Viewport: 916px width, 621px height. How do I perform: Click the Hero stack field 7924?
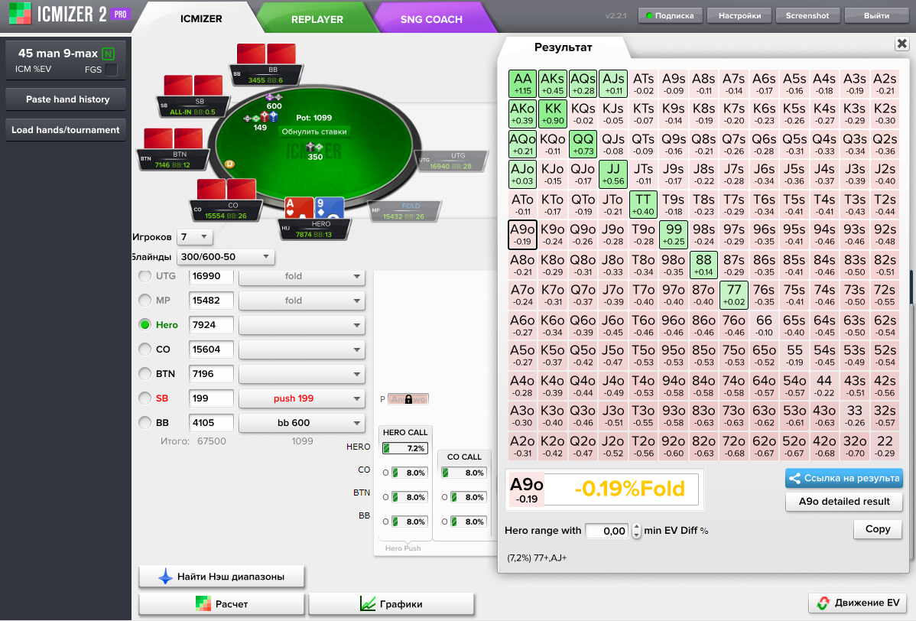click(x=211, y=325)
